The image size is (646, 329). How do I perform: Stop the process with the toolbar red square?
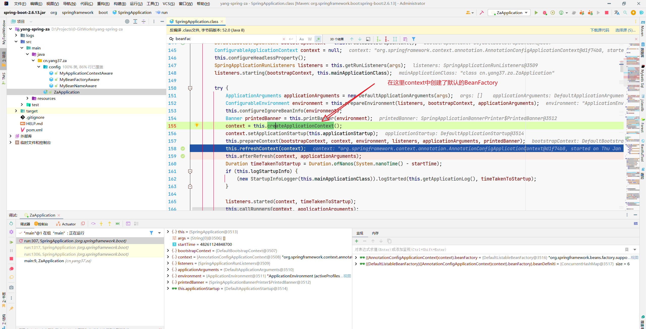[x=607, y=13]
